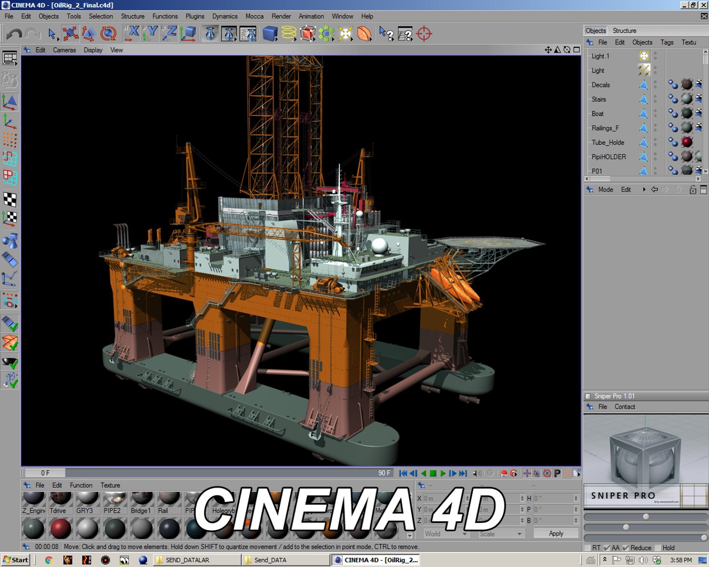This screenshot has height=567, width=709.
Task: Go to start of animation
Action: (403, 474)
